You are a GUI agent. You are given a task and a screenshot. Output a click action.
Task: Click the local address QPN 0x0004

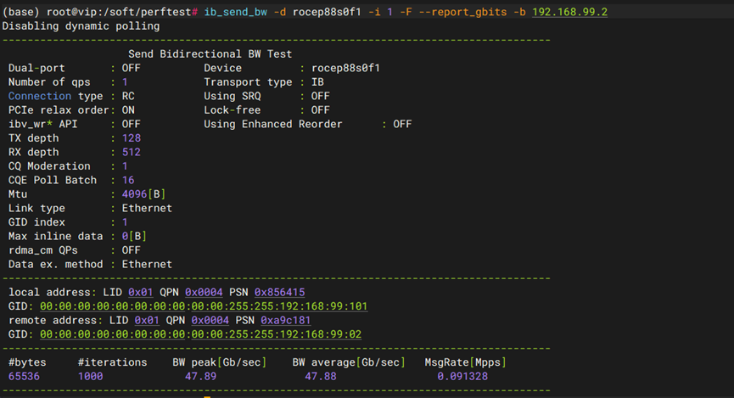206,292
